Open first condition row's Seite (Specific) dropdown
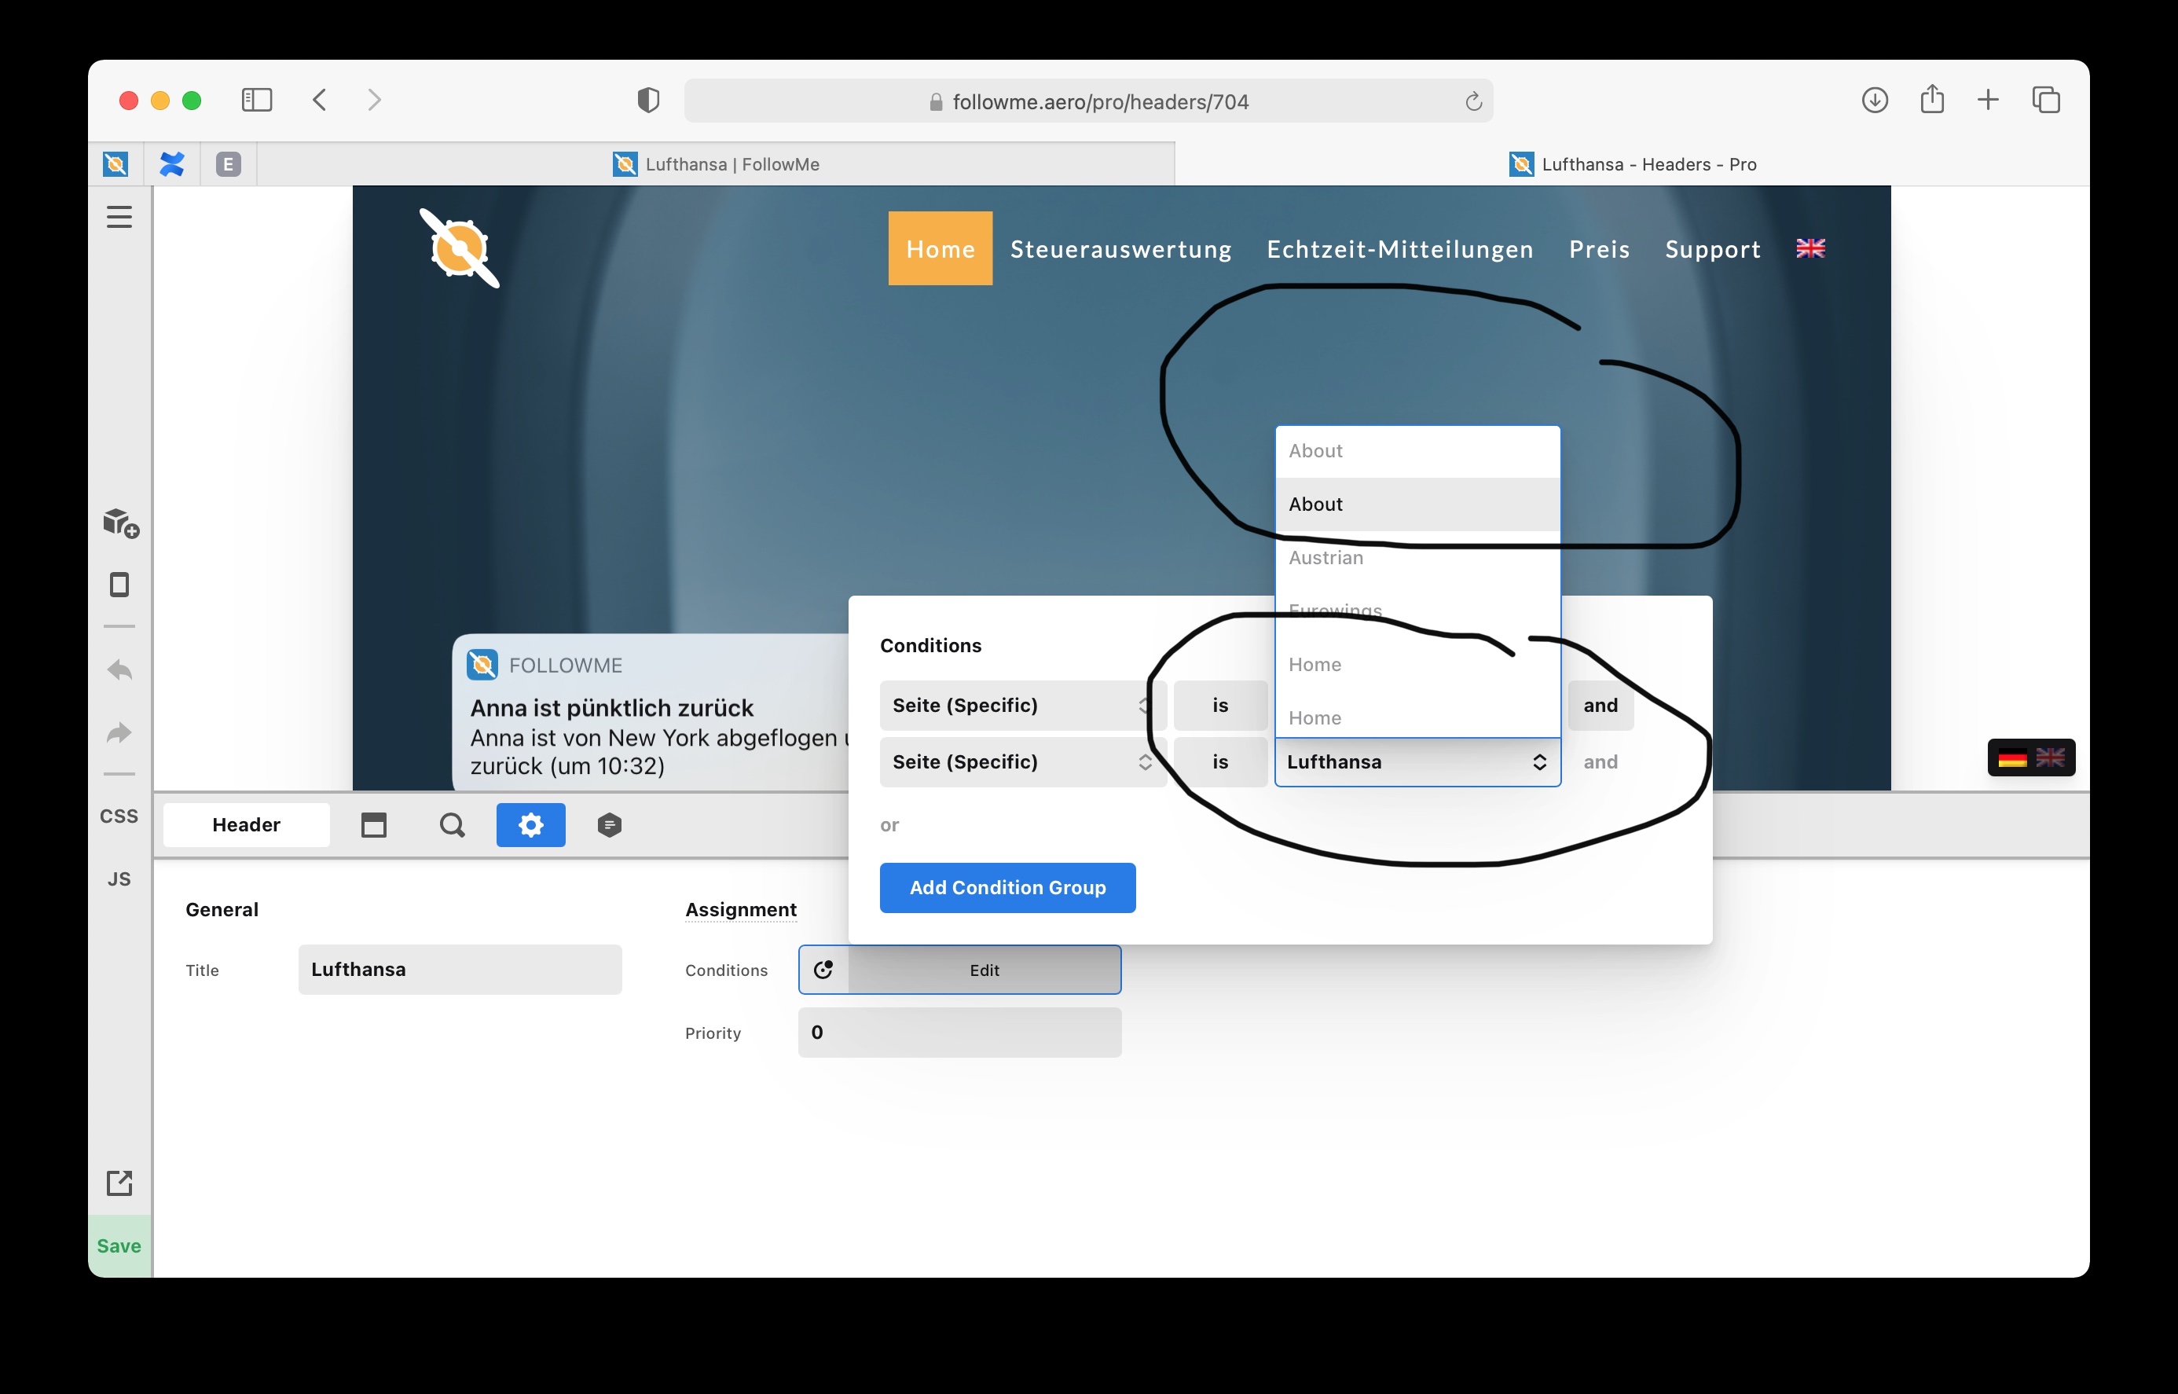The height and width of the screenshot is (1394, 2178). click(x=1022, y=705)
